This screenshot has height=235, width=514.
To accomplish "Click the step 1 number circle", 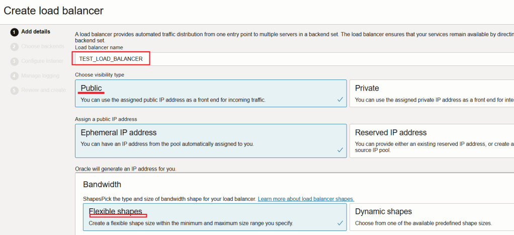I will 15,32.
